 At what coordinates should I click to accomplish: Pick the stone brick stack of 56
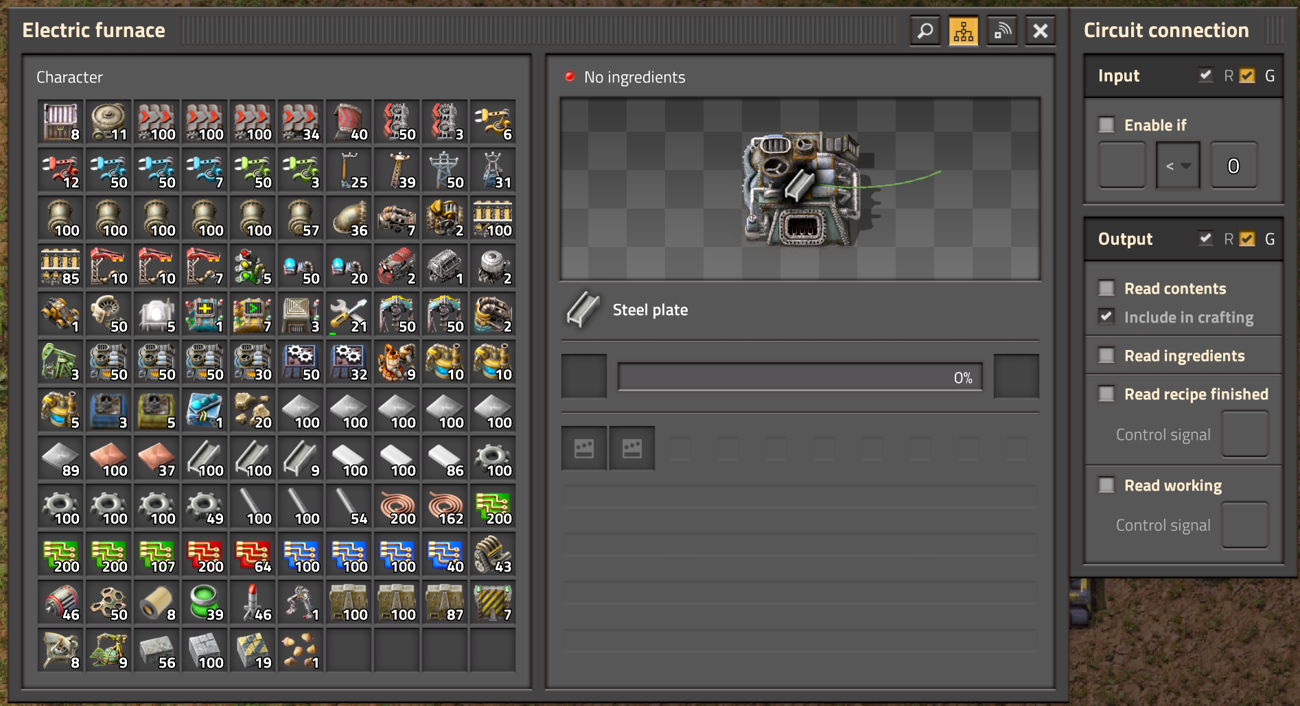(x=156, y=650)
